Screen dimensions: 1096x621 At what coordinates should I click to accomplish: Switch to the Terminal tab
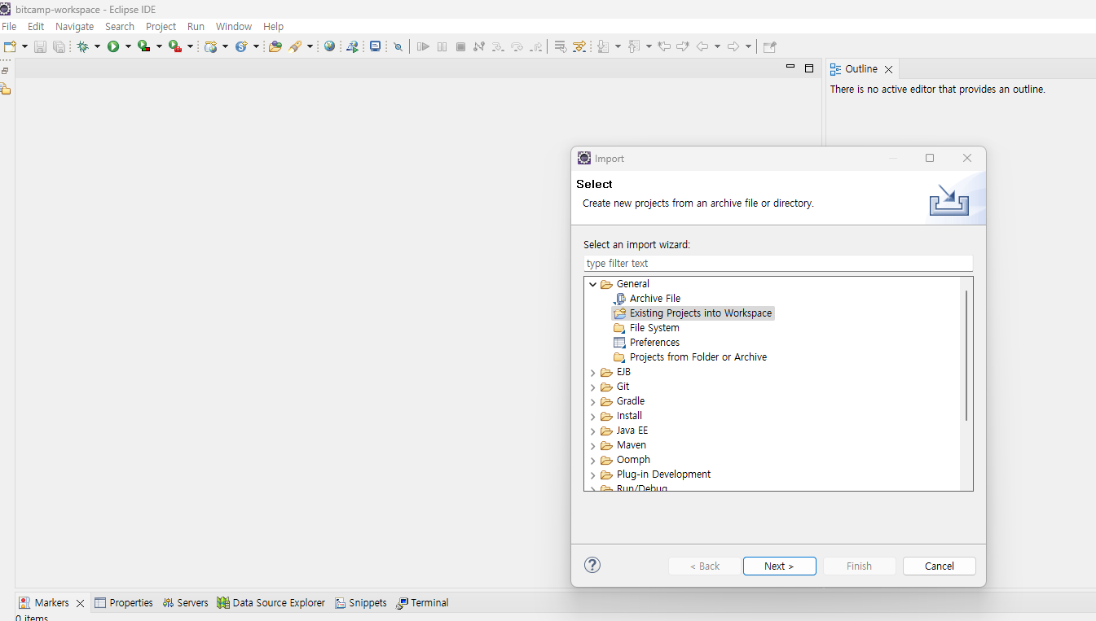click(x=422, y=603)
